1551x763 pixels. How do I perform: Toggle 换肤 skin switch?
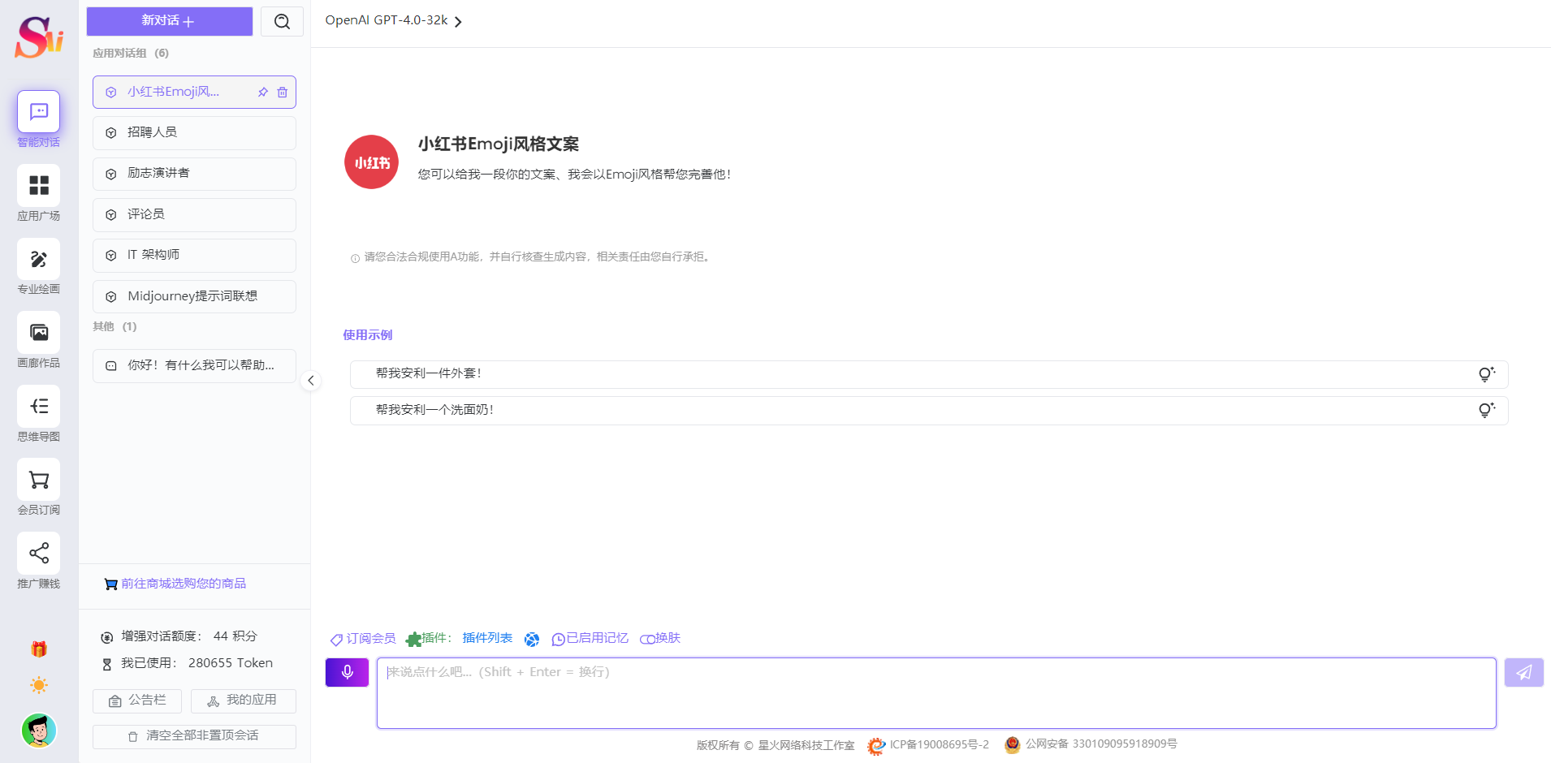click(660, 639)
